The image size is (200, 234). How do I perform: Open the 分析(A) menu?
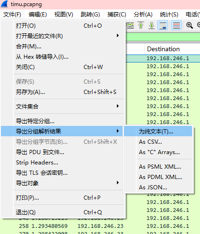click(143, 15)
